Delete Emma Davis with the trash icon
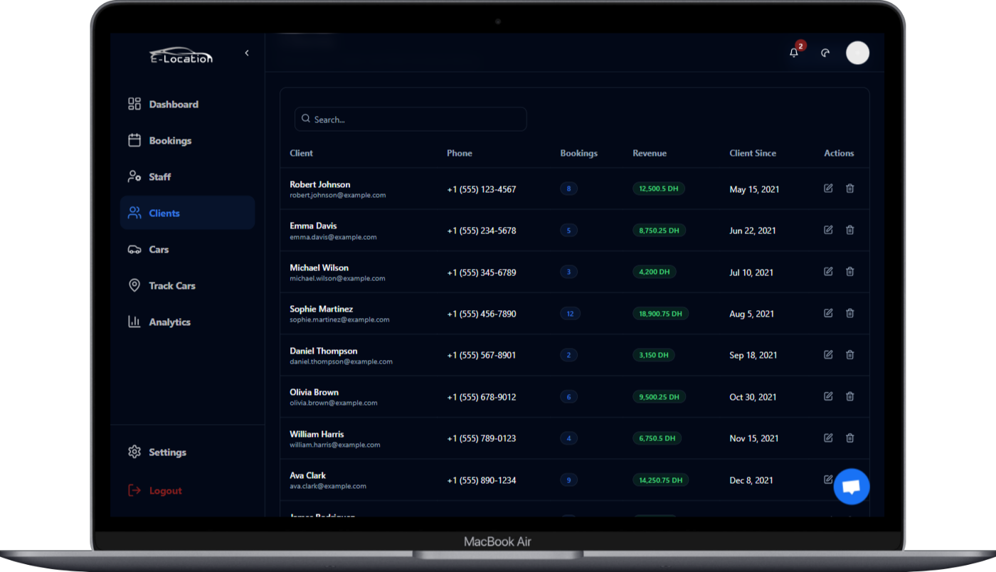996x572 pixels. (x=849, y=230)
